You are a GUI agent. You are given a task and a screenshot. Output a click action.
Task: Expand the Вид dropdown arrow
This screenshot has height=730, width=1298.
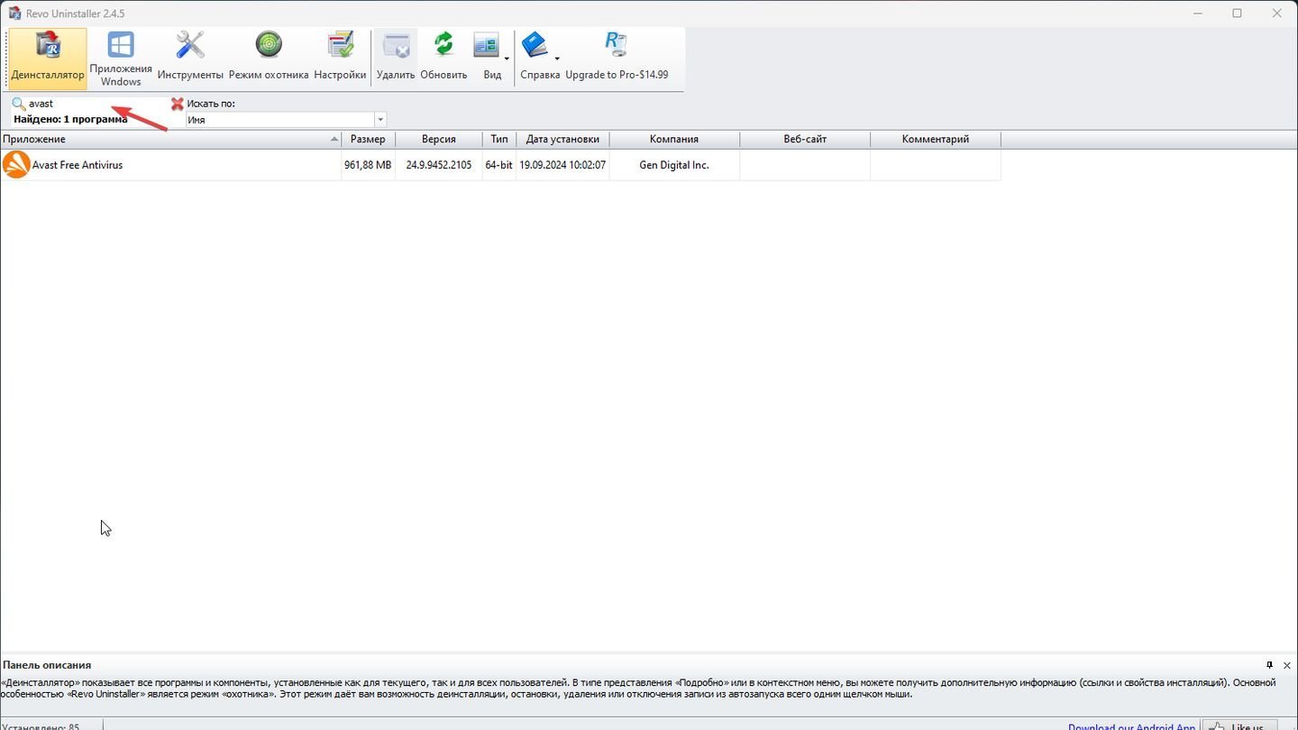click(x=507, y=59)
